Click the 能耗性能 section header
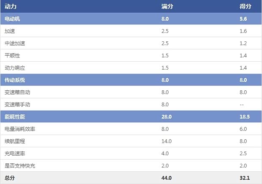This screenshot has width=262, height=184. [15, 117]
